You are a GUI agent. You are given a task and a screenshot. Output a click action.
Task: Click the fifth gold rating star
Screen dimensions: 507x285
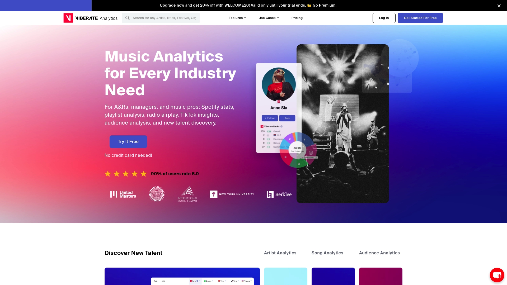click(144, 174)
